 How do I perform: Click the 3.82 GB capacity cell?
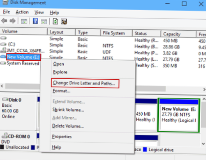(170, 53)
